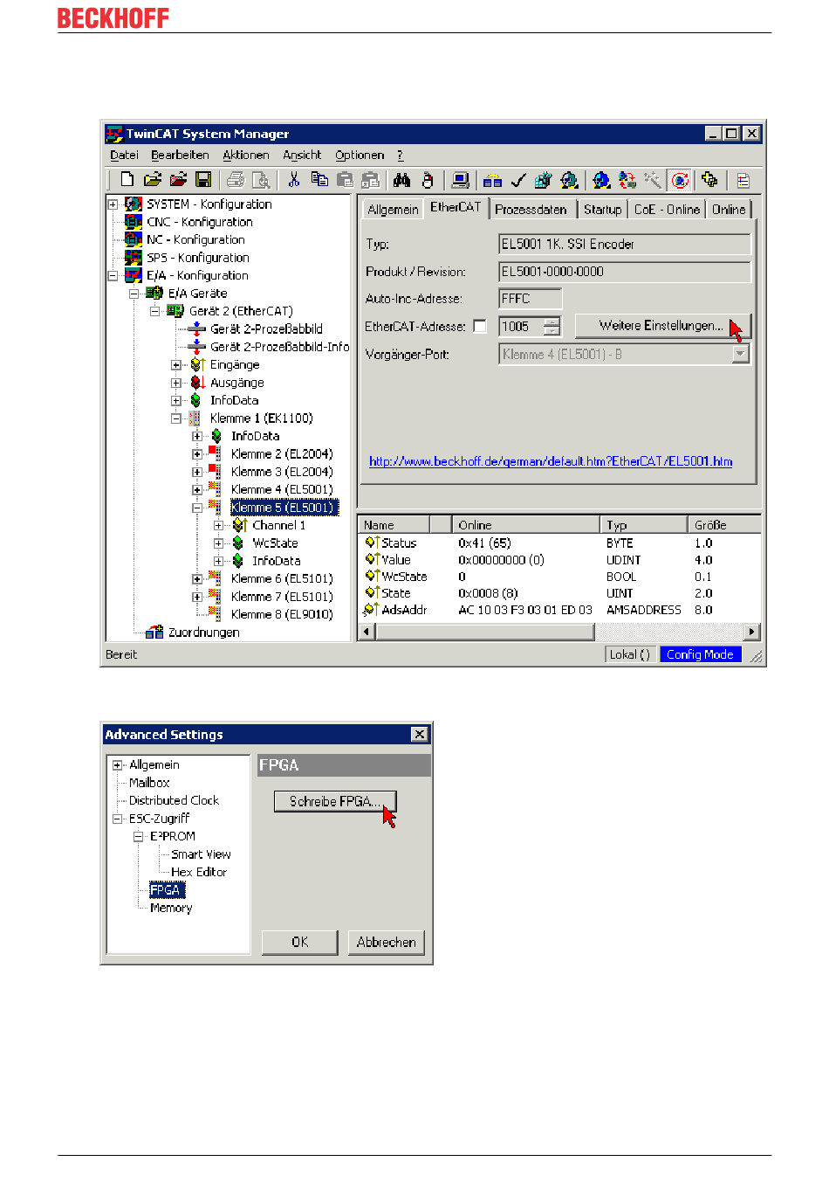Image resolution: width=829 pixels, height=1196 pixels.
Task: Open the Vorgänger-Port dropdown
Action: point(741,354)
